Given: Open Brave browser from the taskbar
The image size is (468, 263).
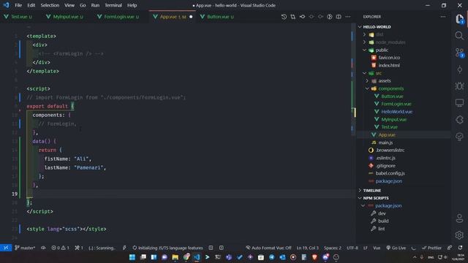Looking at the screenshot, I should (314, 257).
